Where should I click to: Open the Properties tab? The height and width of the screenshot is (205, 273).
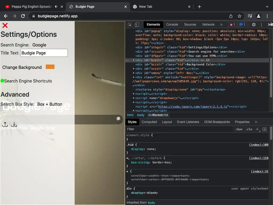242,122
